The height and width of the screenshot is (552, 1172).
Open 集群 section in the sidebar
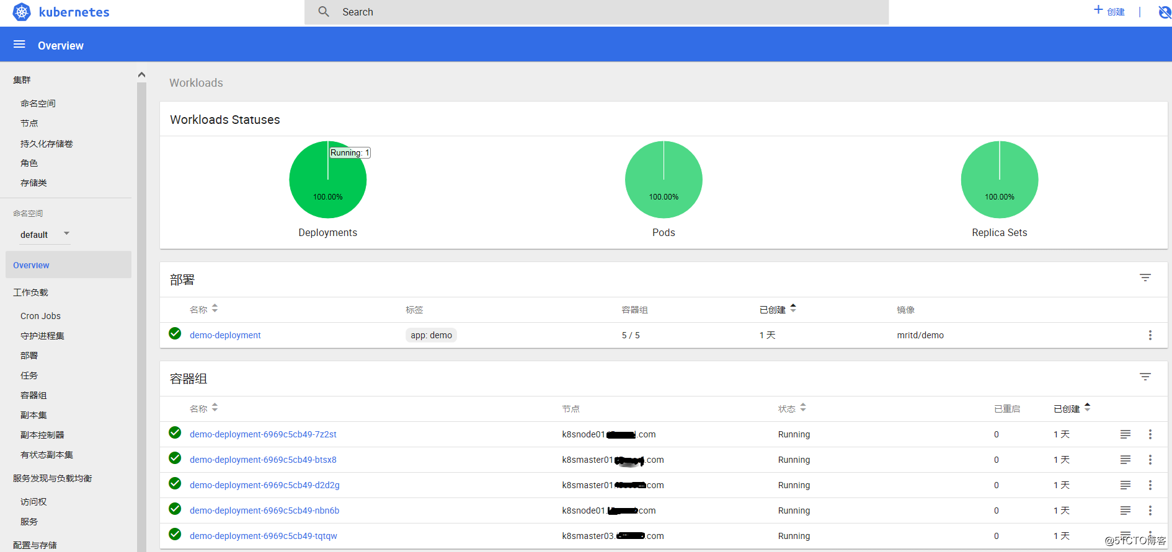coord(22,80)
